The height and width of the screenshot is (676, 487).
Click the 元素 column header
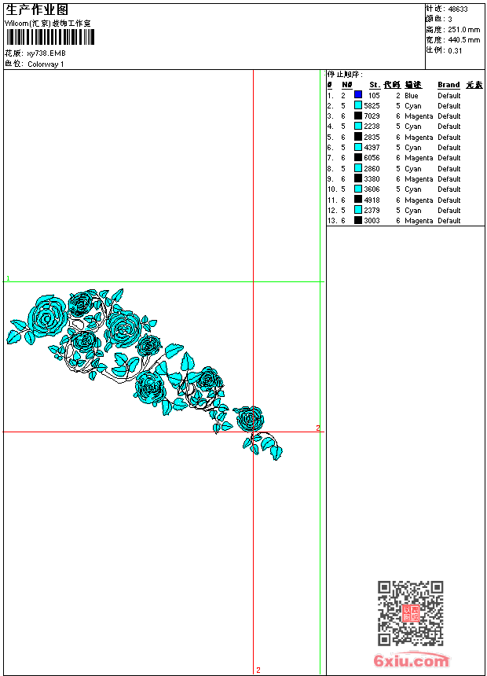tap(474, 85)
